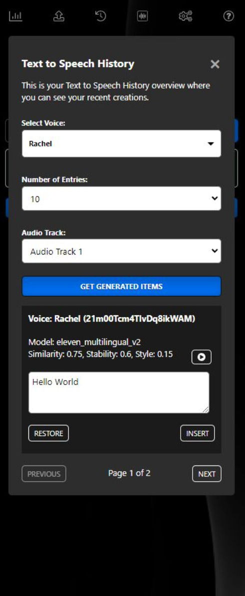This screenshot has width=245, height=596.
Task: Click inside the Hello World text box
Action: (119, 392)
